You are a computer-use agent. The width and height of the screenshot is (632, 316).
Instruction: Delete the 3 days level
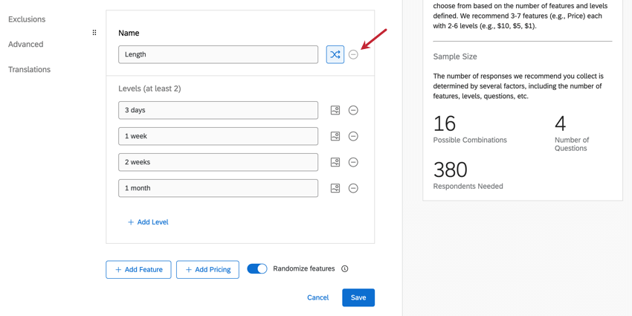pos(353,110)
